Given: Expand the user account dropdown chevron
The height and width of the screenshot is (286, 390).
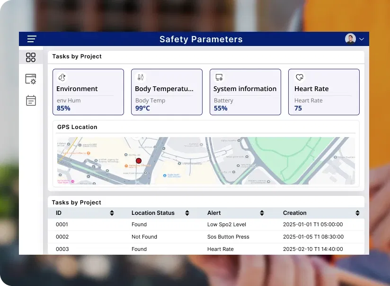Looking at the screenshot, I should [x=362, y=39].
